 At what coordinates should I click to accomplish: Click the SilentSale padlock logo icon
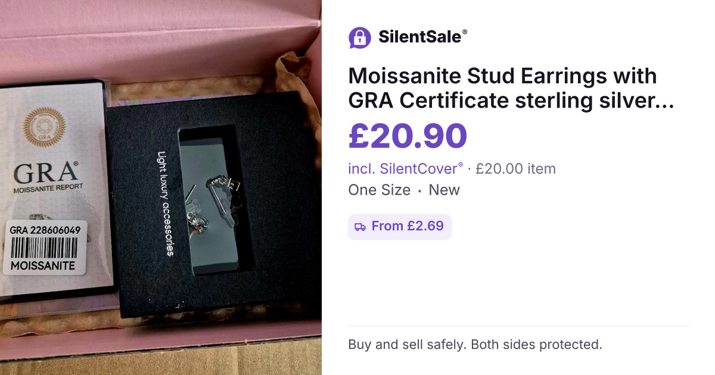point(359,37)
